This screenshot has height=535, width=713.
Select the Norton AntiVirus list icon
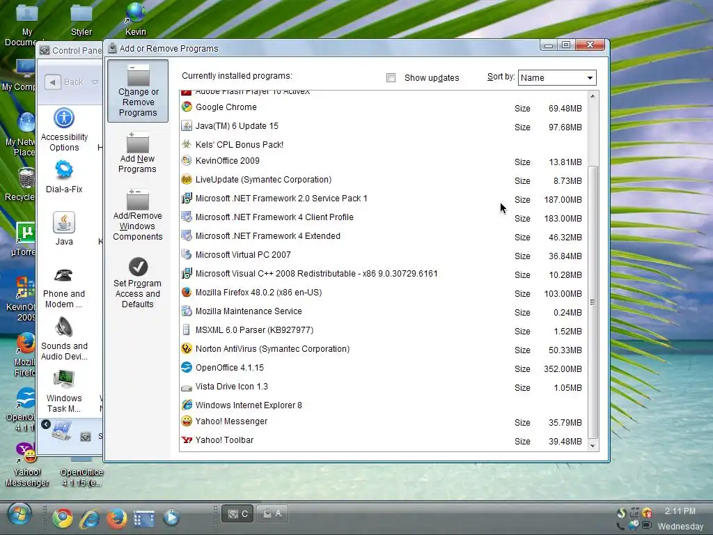coord(187,348)
